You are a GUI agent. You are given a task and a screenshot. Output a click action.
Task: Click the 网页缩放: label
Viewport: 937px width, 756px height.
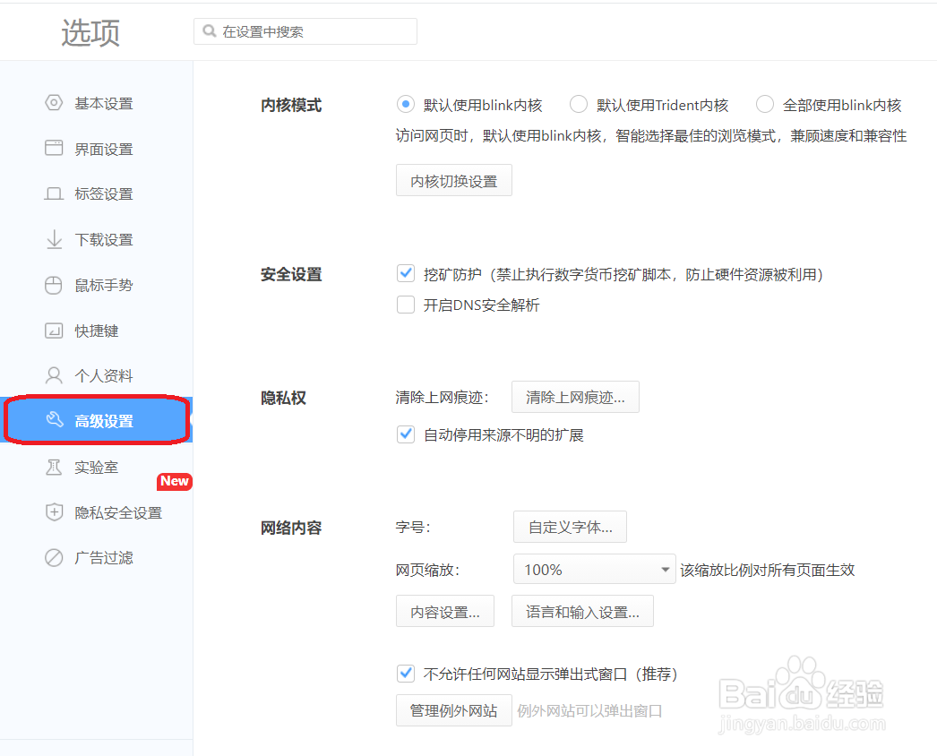point(428,570)
